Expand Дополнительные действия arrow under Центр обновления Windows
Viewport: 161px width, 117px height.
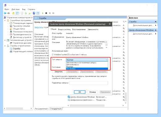[156, 34]
